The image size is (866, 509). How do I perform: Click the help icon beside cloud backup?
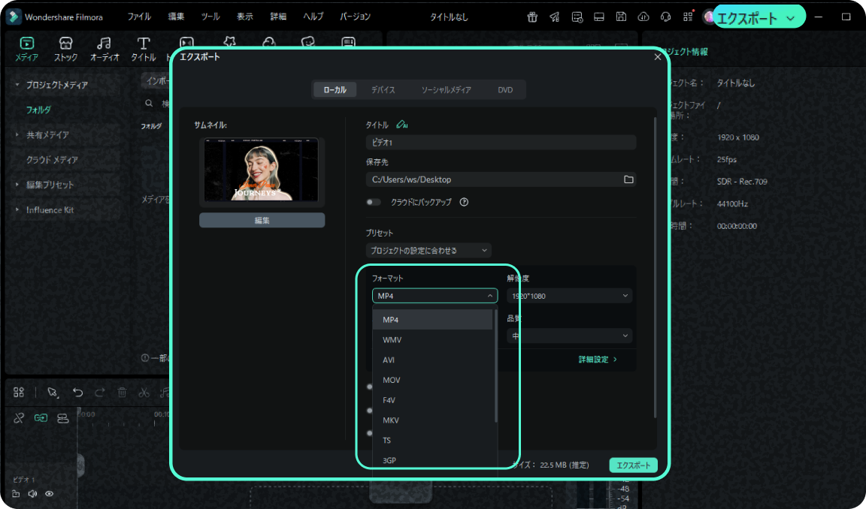coord(464,202)
